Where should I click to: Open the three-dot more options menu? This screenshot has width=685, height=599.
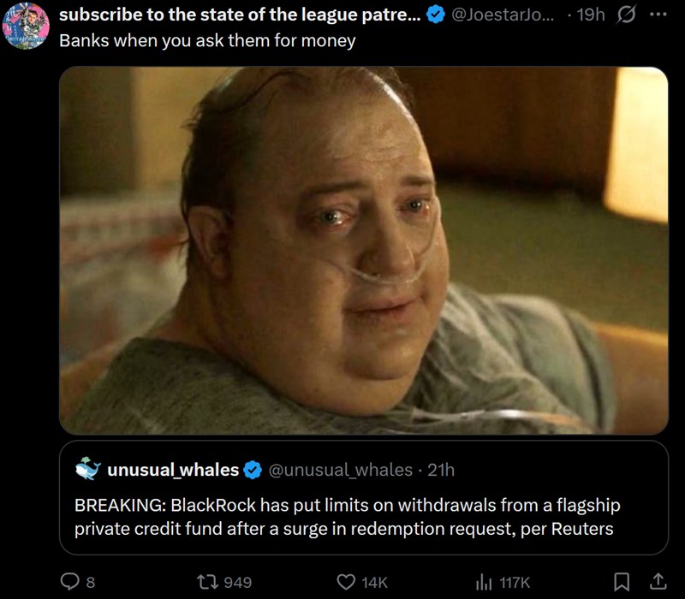pyautogui.click(x=658, y=15)
